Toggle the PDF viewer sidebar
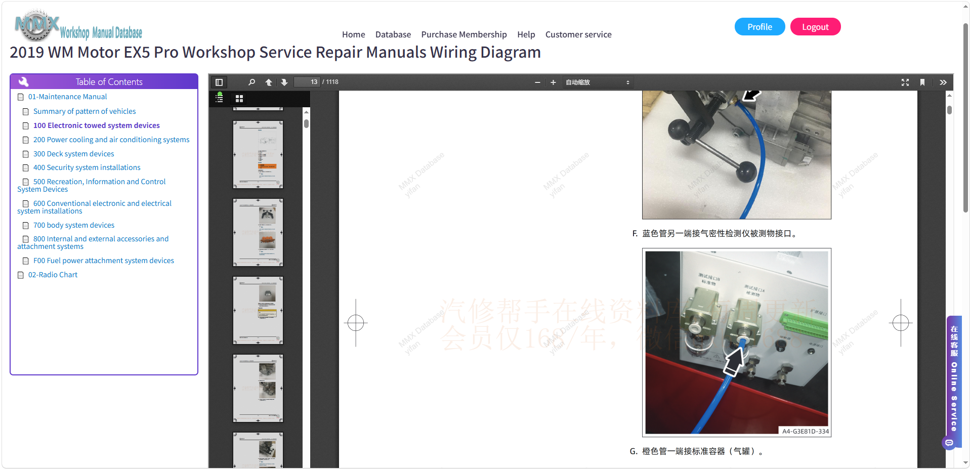The width and height of the screenshot is (970, 470). 219,82
